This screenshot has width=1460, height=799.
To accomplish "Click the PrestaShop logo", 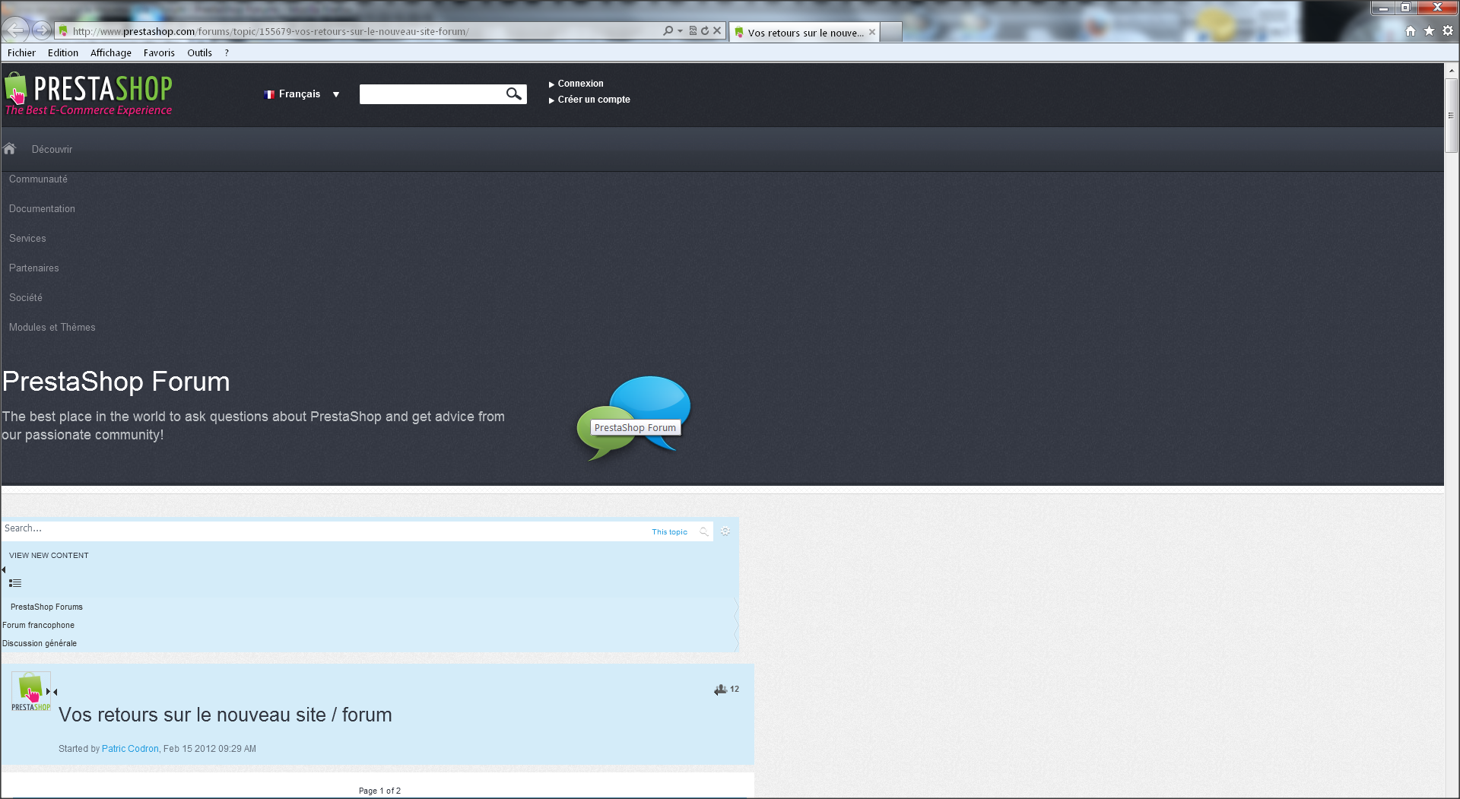I will point(88,94).
